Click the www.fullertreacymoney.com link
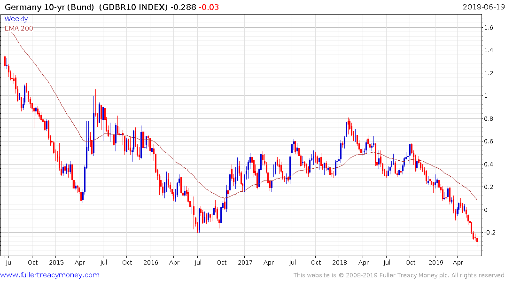 pyautogui.click(x=50, y=275)
